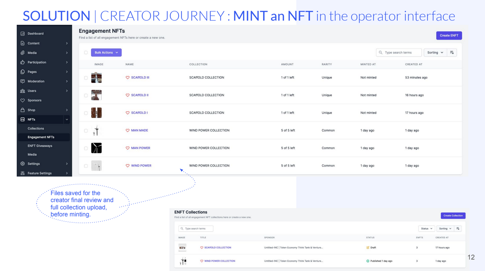The image size is (485, 271).
Task: Click the 'Published 1 day ago' status text
Action: tap(381, 261)
